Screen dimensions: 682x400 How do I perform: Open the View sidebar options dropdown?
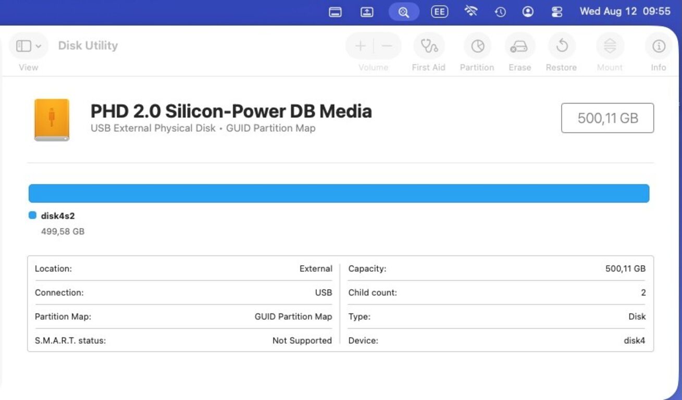[x=28, y=46]
